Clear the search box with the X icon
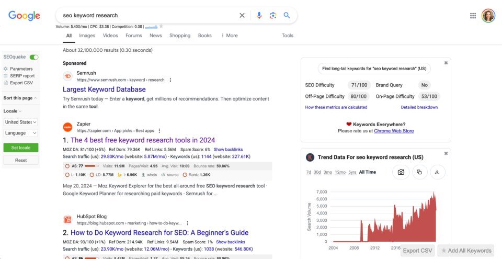The width and height of the screenshot is (502, 259). coord(242,15)
